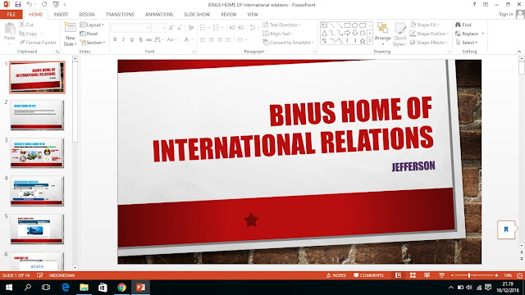Viewport: 525px width, 295px height.
Task: Switch to REVIEW tab
Action: pos(229,15)
